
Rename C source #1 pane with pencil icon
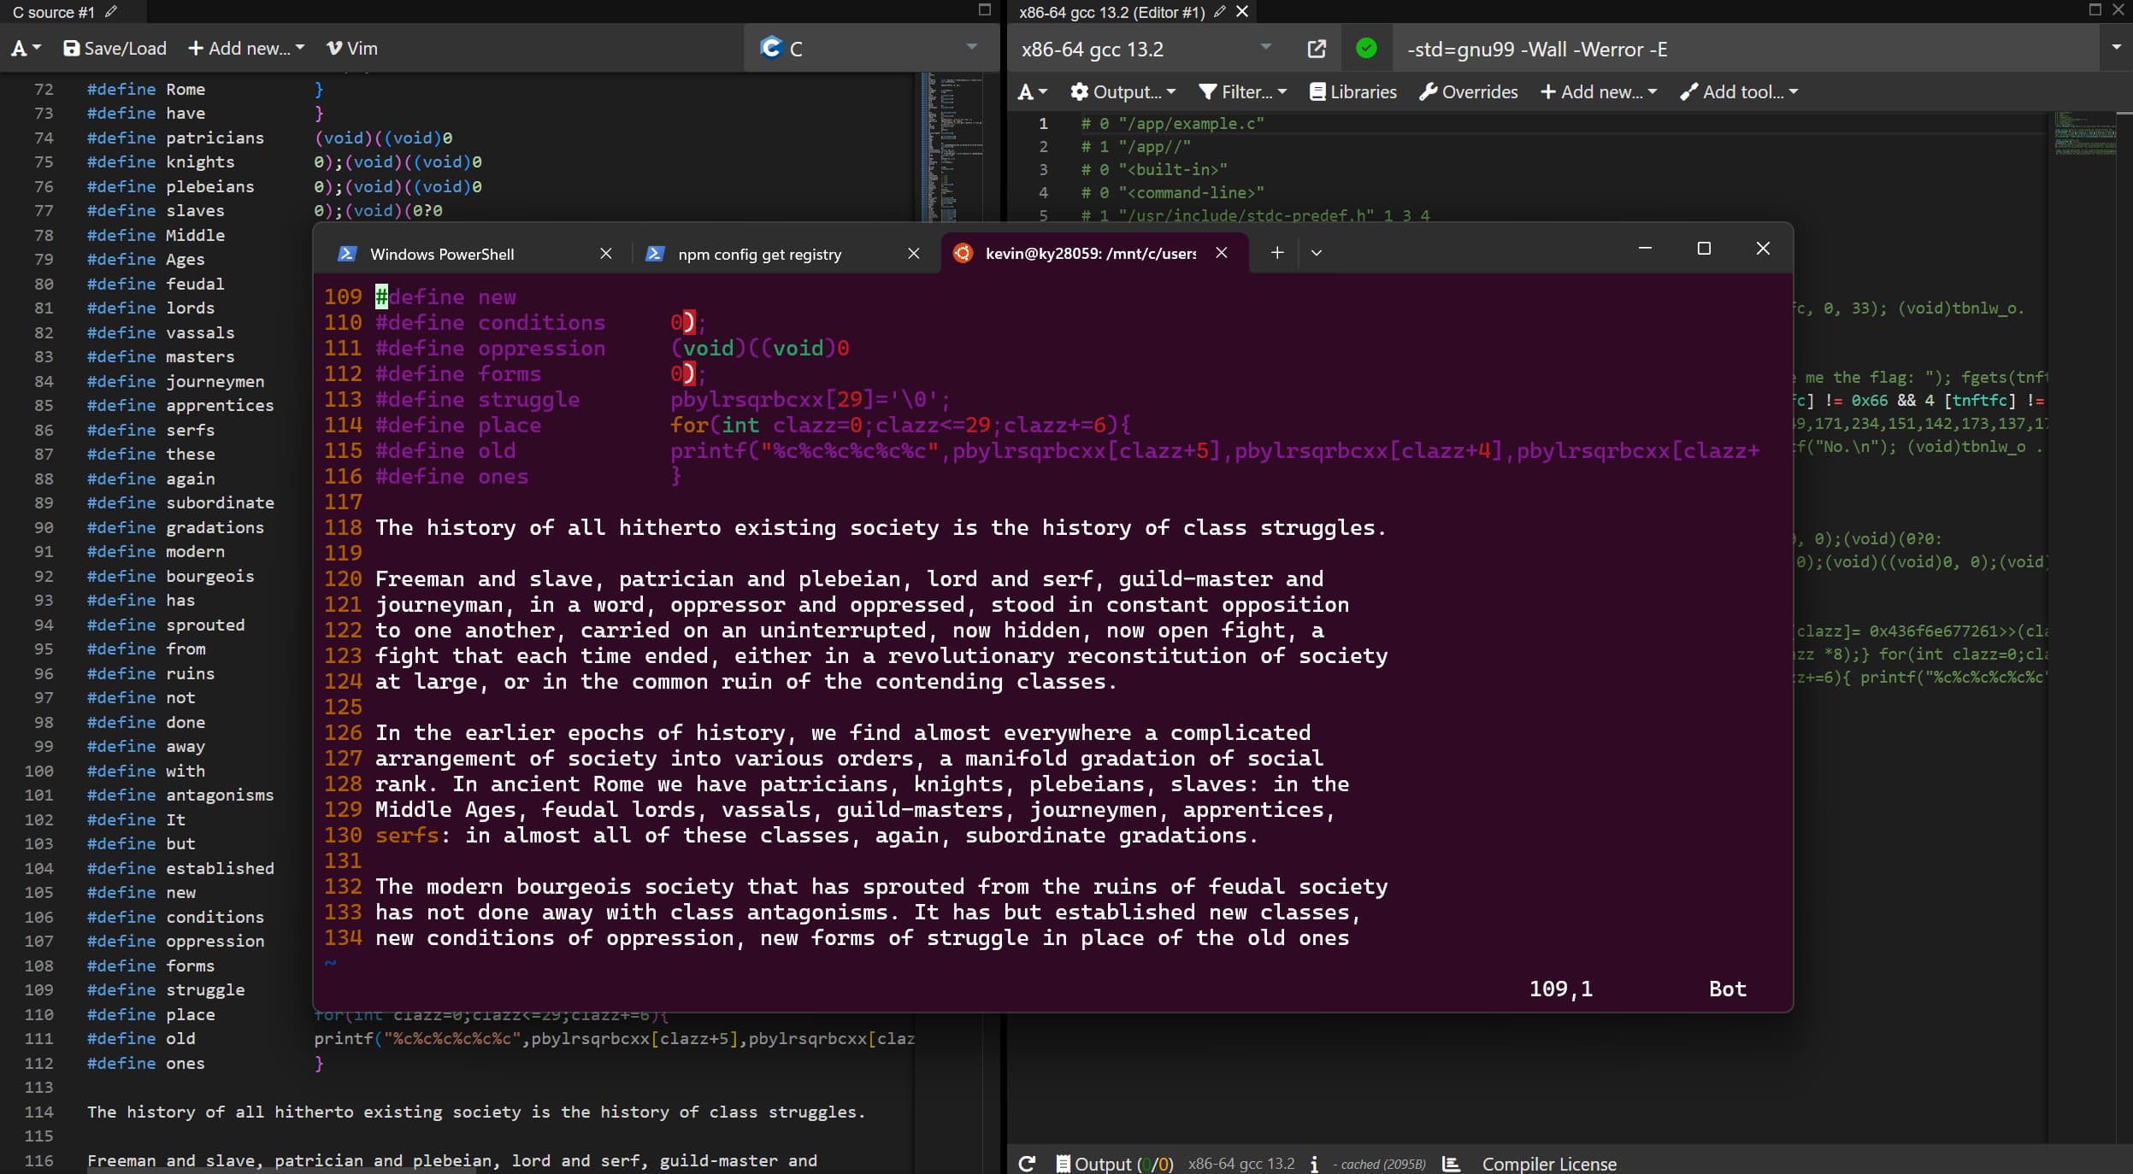pos(110,12)
